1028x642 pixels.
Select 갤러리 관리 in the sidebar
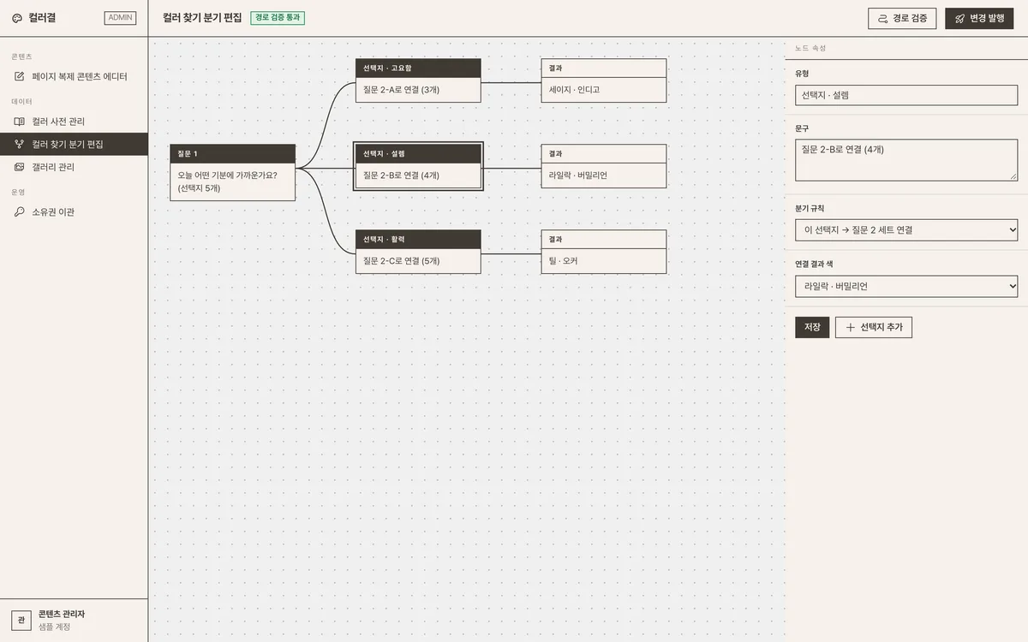74,167
